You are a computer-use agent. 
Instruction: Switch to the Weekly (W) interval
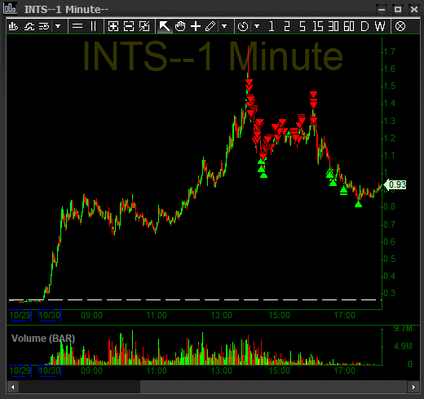[380, 26]
